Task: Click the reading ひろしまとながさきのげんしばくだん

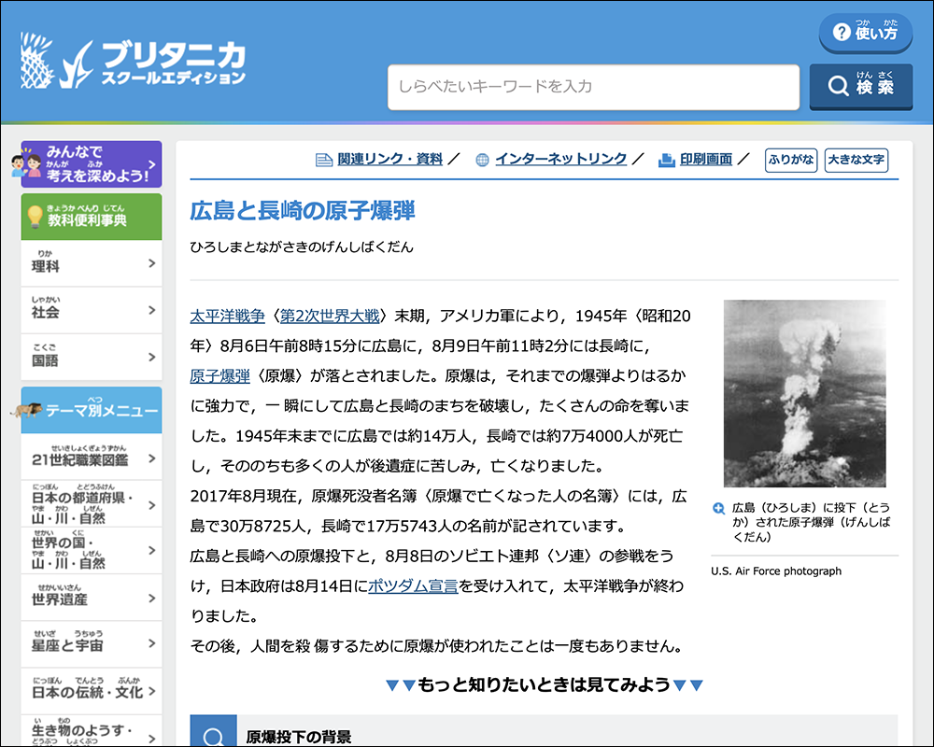Action: coord(302,247)
